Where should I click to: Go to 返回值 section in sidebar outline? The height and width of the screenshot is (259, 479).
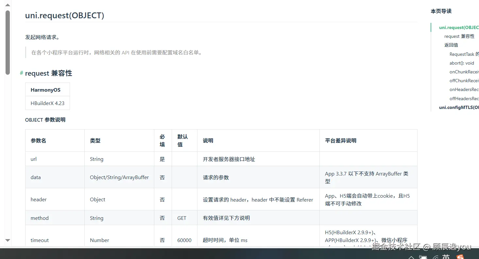tap(451, 45)
